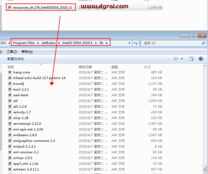Click the JAR icon of velocity-1.7

tap(10, 112)
